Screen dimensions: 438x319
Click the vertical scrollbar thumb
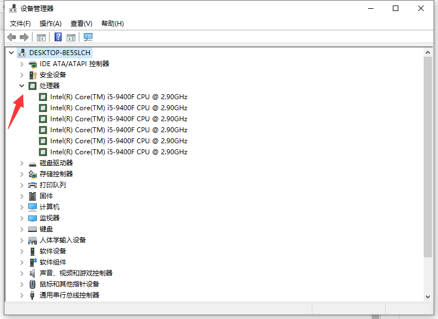click(x=428, y=157)
